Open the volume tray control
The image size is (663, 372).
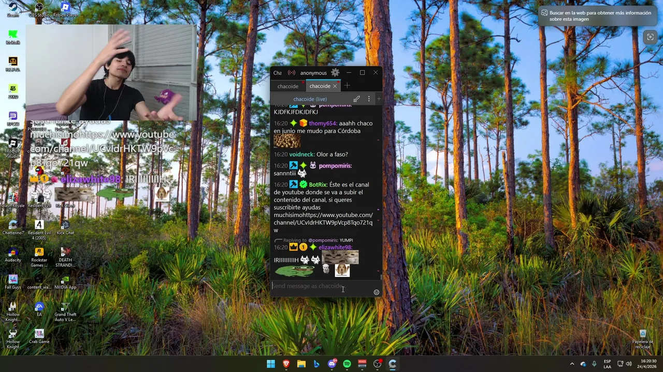tap(629, 364)
